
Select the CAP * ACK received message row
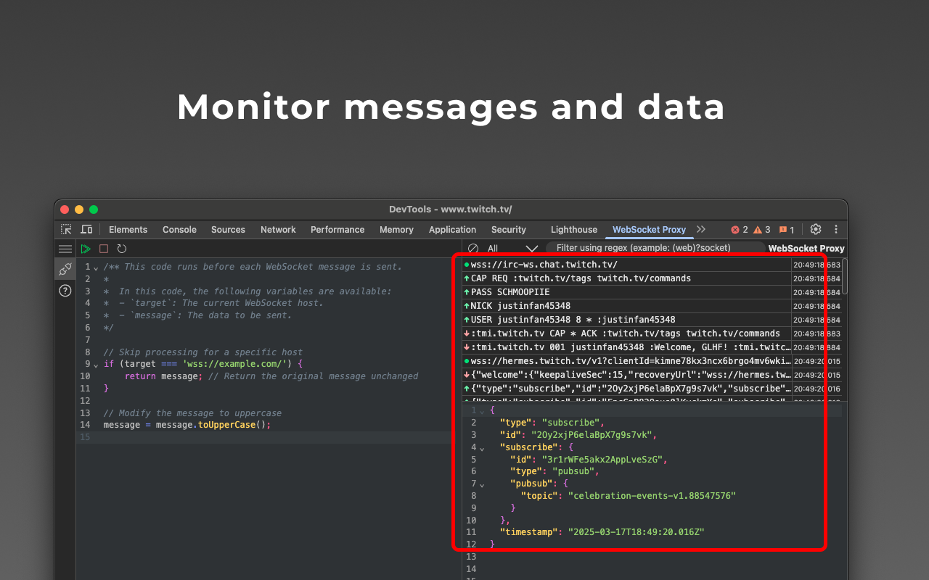652,333
